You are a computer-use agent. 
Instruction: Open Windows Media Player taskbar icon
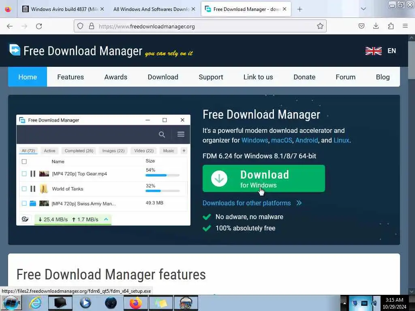pos(85,303)
